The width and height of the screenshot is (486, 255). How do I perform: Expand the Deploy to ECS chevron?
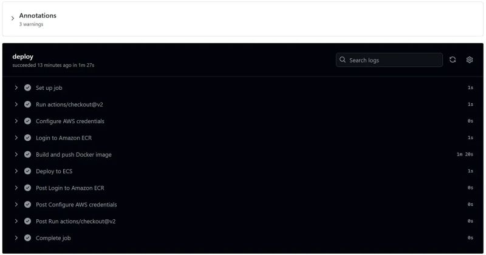point(16,171)
